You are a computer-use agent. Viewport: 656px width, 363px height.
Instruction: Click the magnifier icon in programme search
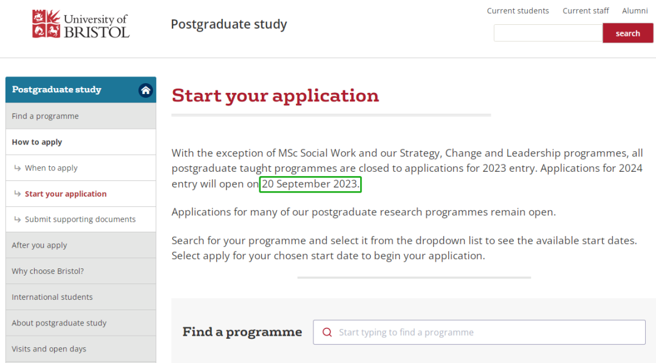[327, 332]
